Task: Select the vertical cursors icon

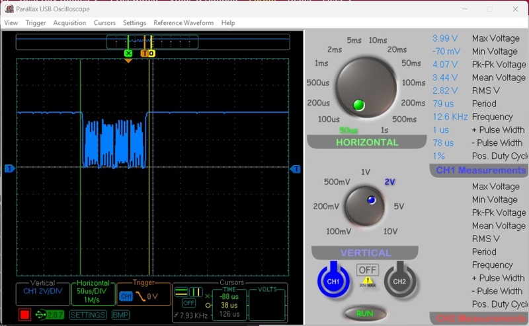Action: (196, 291)
